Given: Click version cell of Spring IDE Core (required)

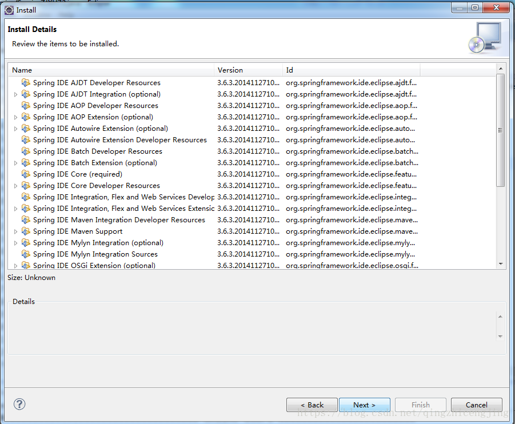Looking at the screenshot, I should (248, 174).
